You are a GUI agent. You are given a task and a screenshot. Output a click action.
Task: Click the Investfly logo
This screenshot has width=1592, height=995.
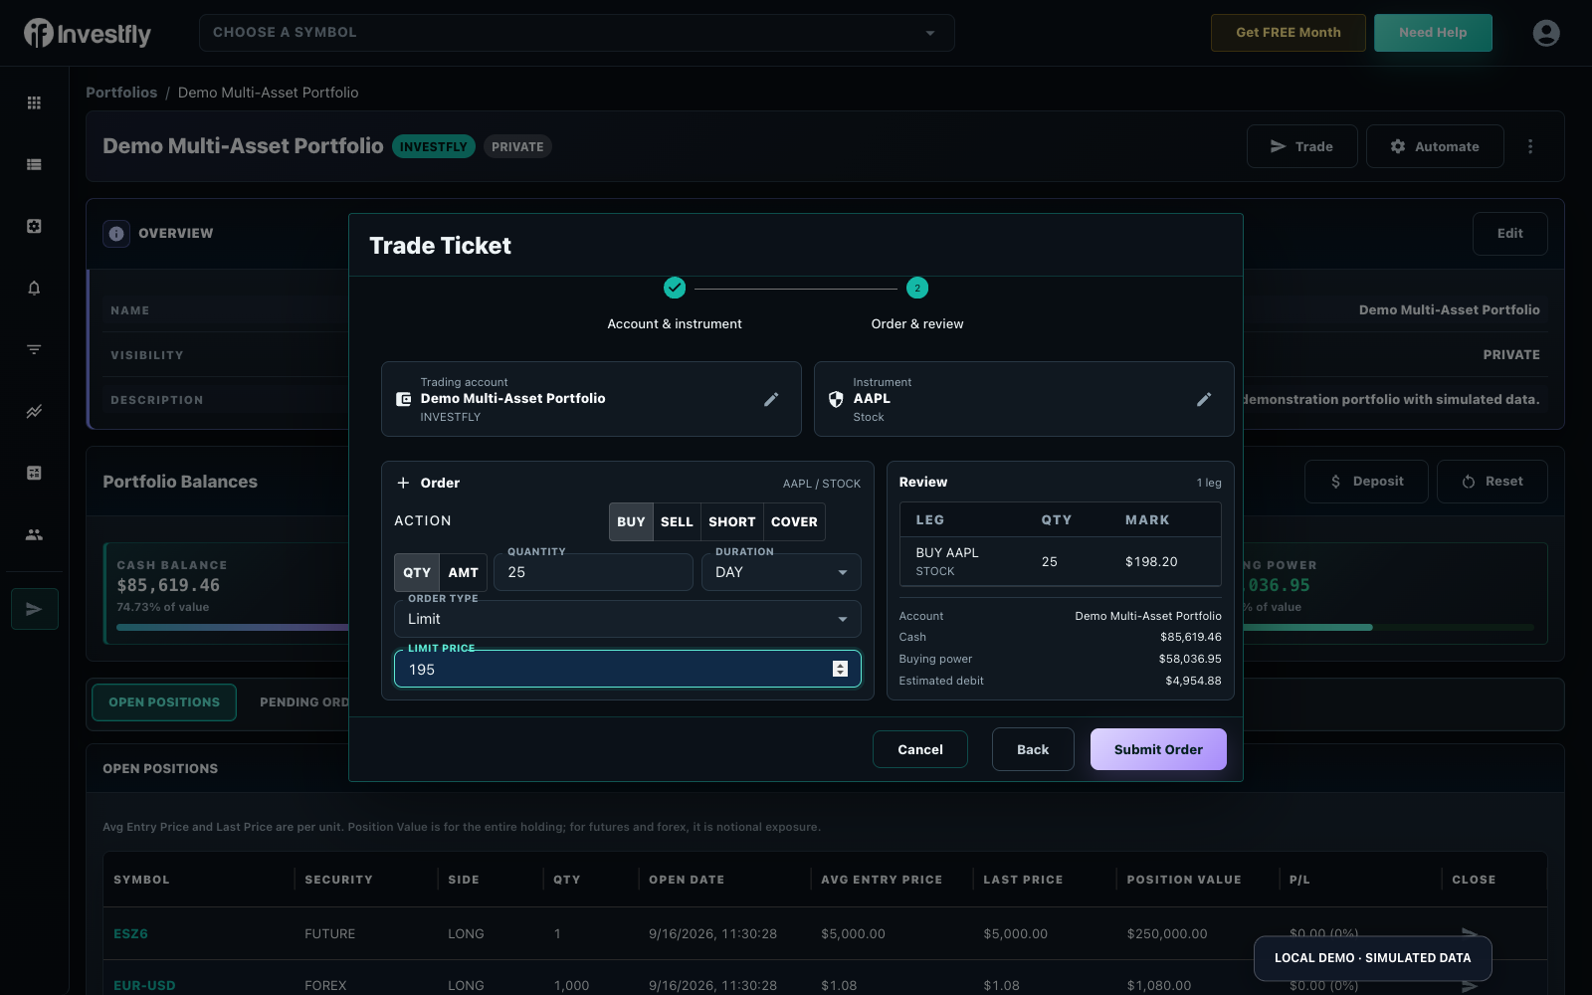(x=88, y=34)
